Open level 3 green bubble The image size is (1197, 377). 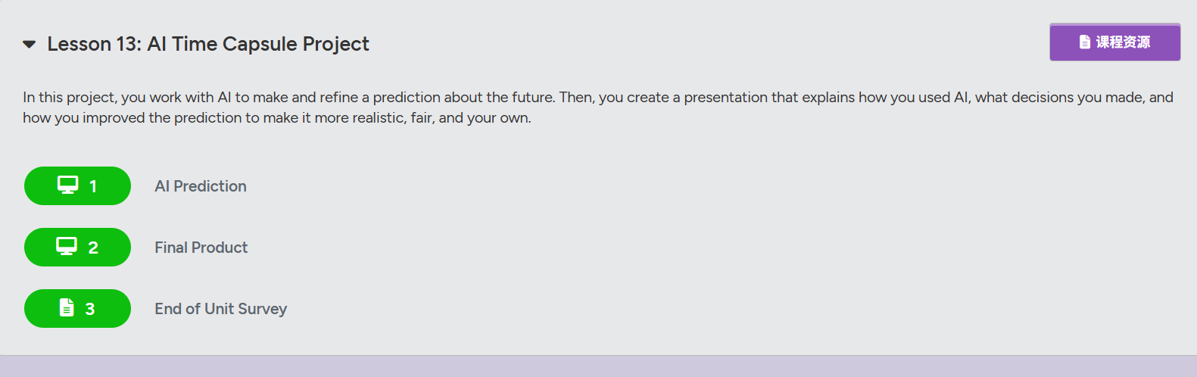(x=77, y=308)
